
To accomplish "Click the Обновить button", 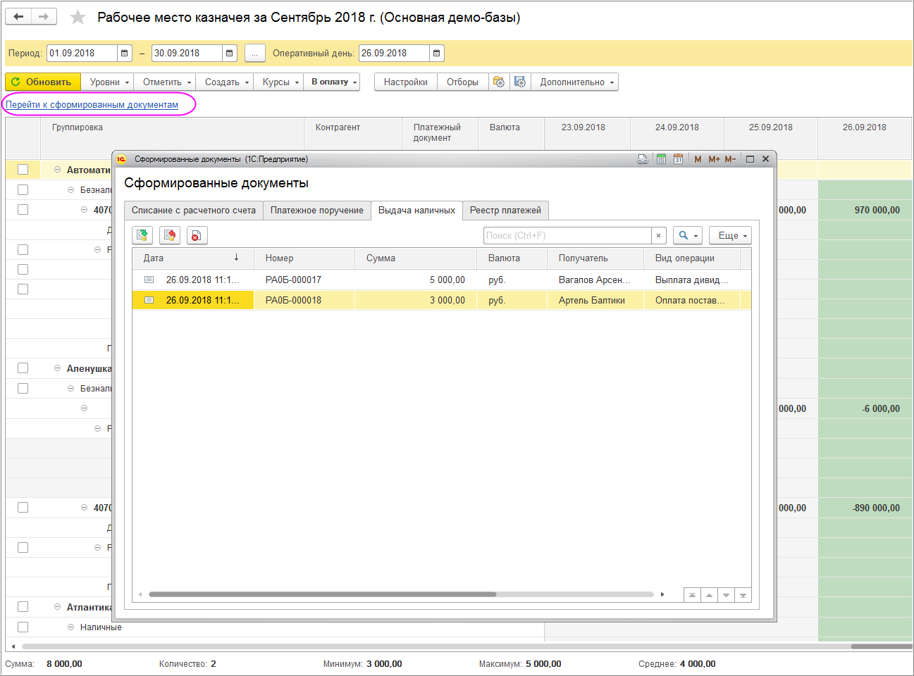I will point(43,82).
